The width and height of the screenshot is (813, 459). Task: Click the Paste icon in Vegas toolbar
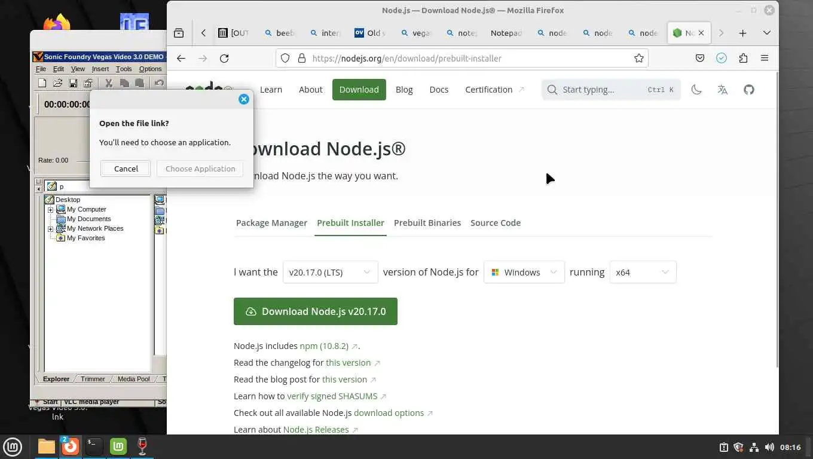point(139,83)
